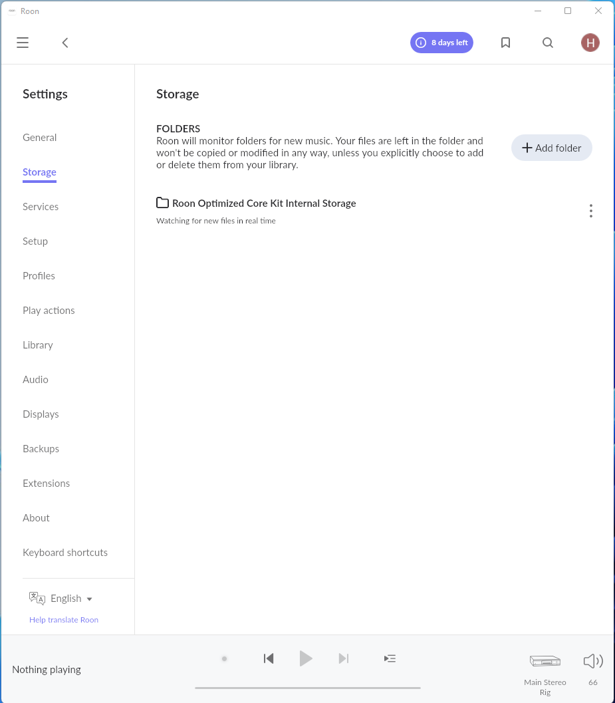
Task: Click the playback progress seek bar
Action: [x=307, y=688]
